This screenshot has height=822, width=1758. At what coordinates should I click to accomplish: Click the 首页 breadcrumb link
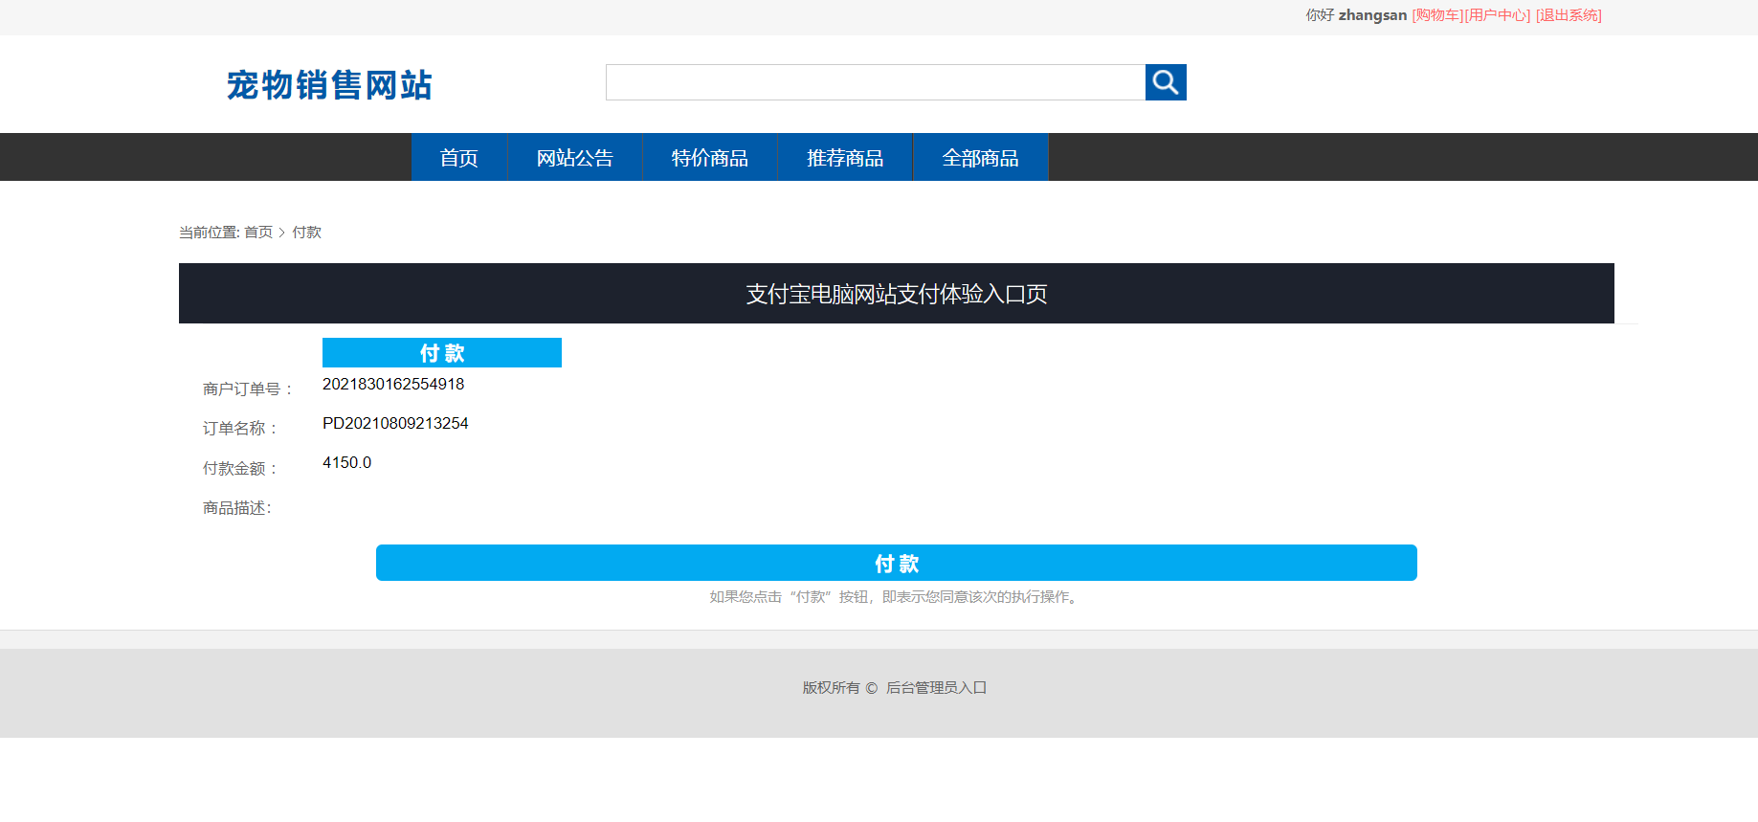(x=258, y=233)
